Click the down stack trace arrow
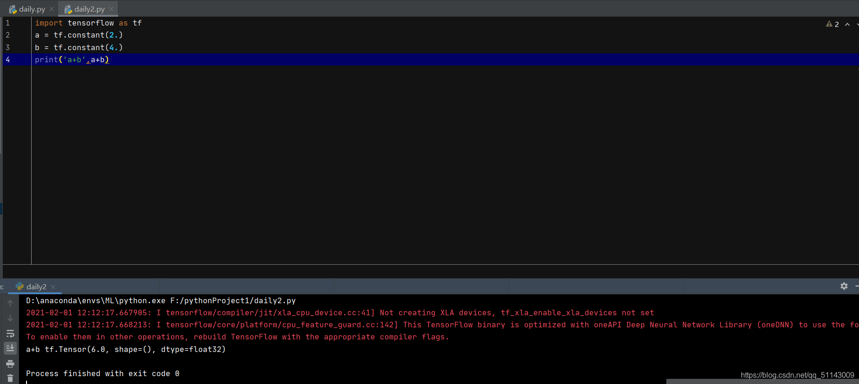This screenshot has height=384, width=859. [x=10, y=318]
